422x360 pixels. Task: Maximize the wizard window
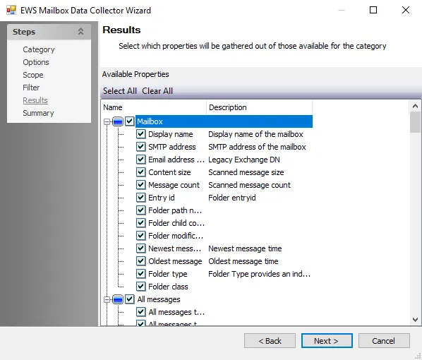373,10
